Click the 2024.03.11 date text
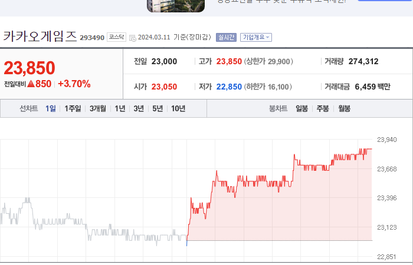 (154, 37)
